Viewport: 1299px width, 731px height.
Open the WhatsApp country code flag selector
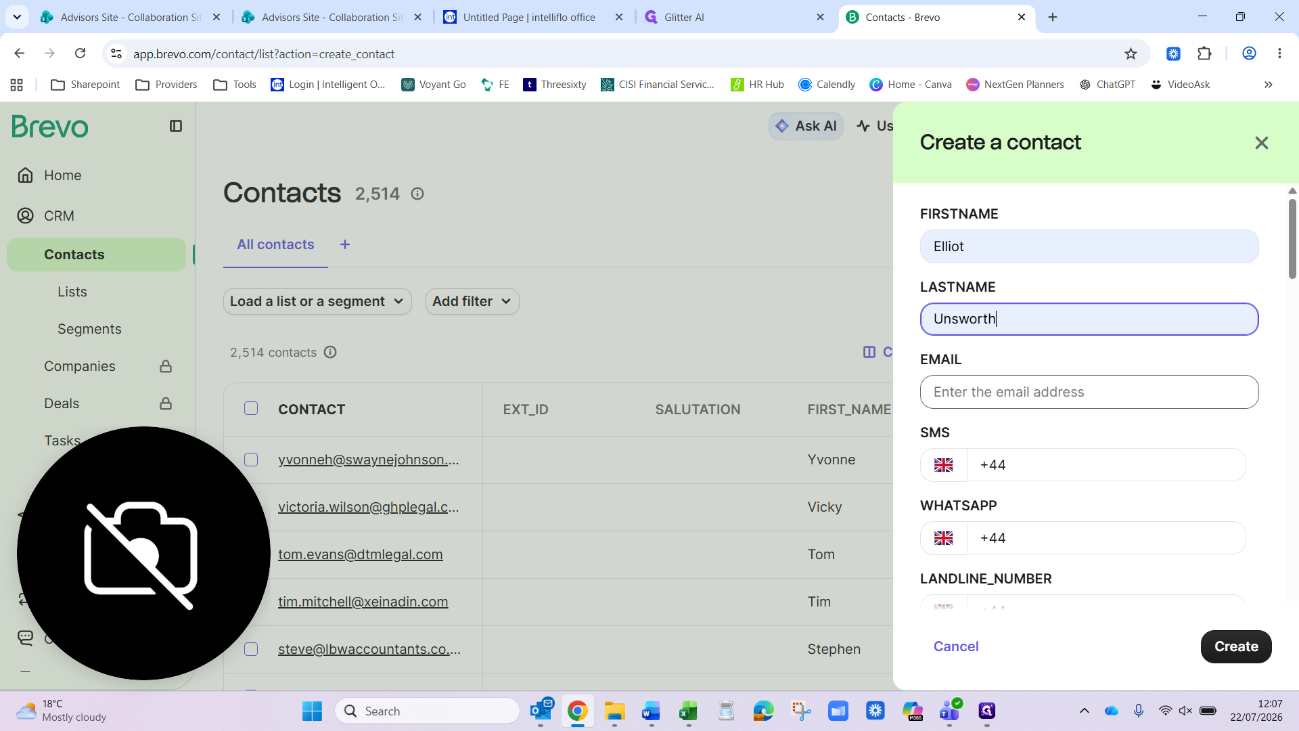(943, 538)
